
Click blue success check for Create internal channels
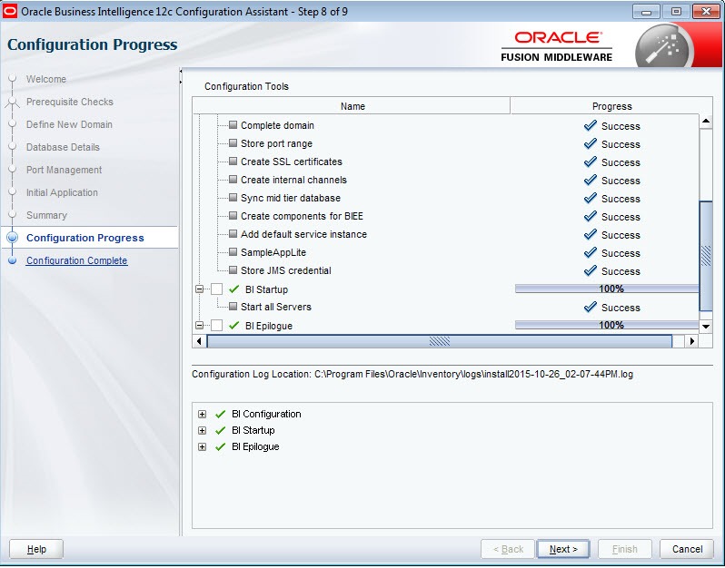click(x=590, y=180)
